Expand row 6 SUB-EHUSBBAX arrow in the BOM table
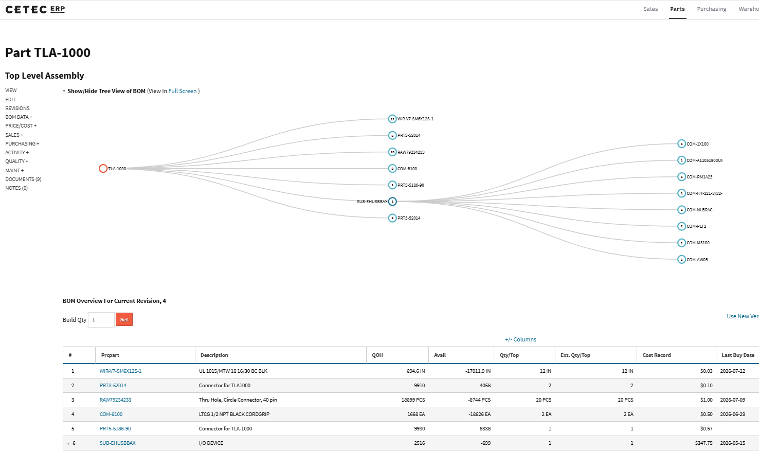Image resolution: width=759 pixels, height=452 pixels. point(68,443)
